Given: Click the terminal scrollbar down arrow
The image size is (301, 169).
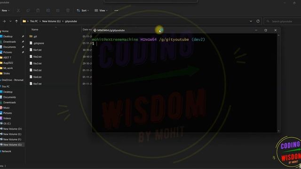Looking at the screenshot, I should pyautogui.click(x=278, y=131).
